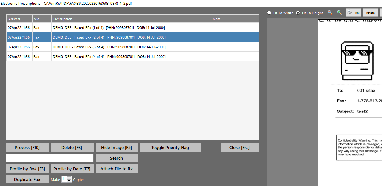Click the search text input field

(x=50, y=158)
